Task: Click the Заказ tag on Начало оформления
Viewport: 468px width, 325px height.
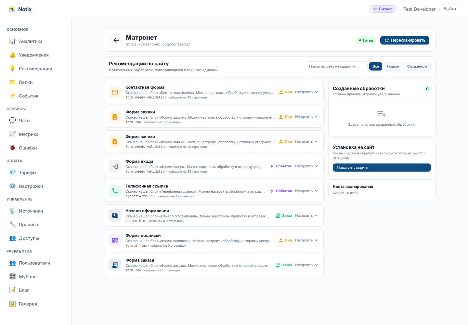Action: tap(284, 216)
